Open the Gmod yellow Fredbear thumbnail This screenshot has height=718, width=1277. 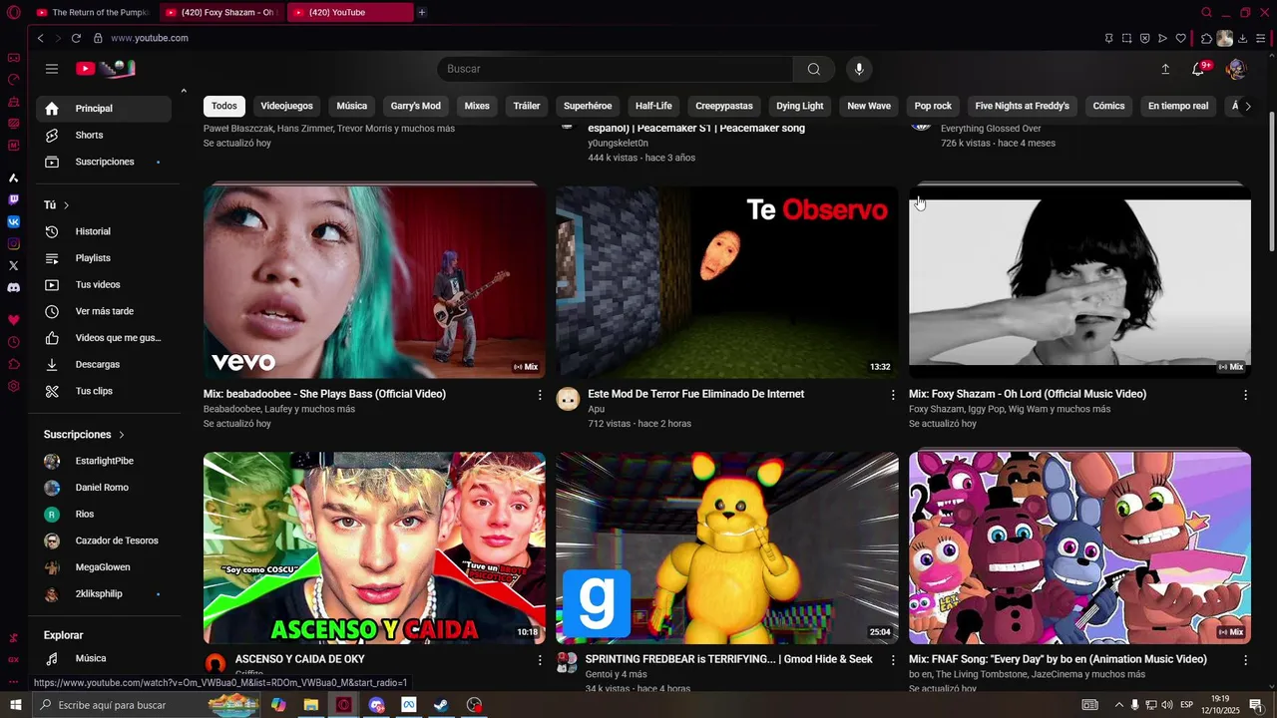[x=727, y=548]
